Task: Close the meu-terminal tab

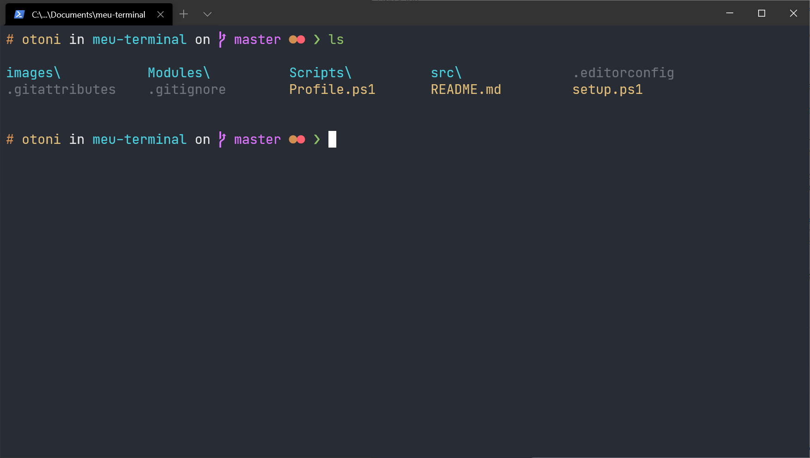Action: tap(161, 14)
